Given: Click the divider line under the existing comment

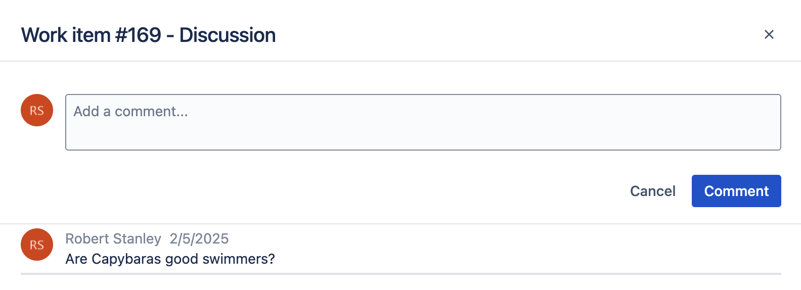Looking at the screenshot, I should pos(401,274).
